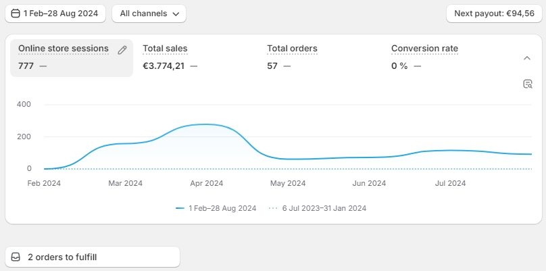This screenshot has width=546, height=271.
Task: Open the 1 Feb–28 Aug 2024 date picker
Action: (56, 14)
